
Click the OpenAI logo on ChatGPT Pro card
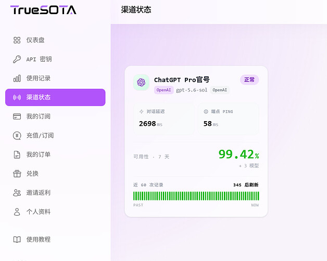[141, 82]
